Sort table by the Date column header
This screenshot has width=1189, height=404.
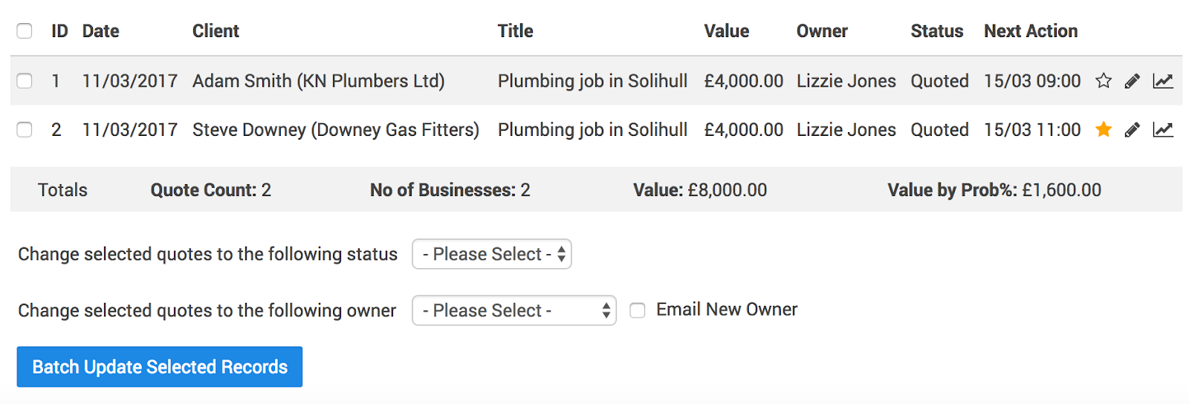tap(101, 31)
